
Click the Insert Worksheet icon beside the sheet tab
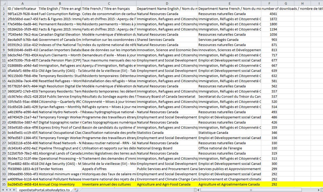point(76,190)
